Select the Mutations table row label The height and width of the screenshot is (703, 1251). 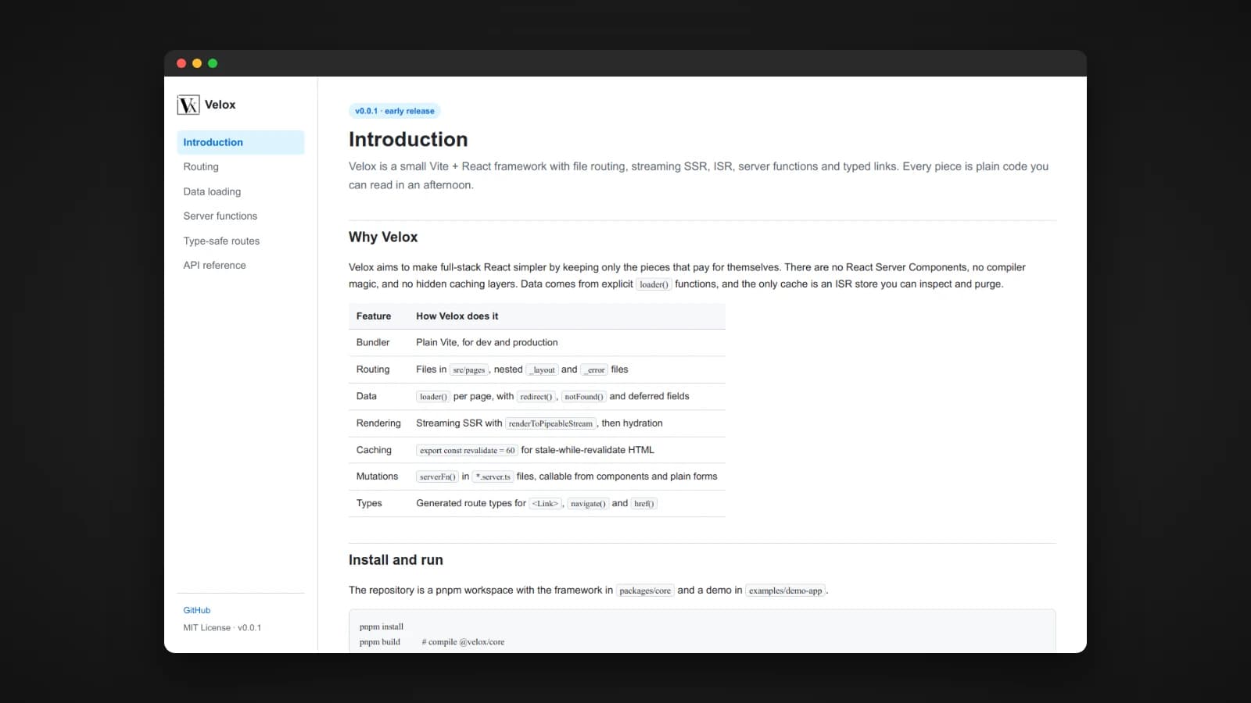(x=377, y=476)
